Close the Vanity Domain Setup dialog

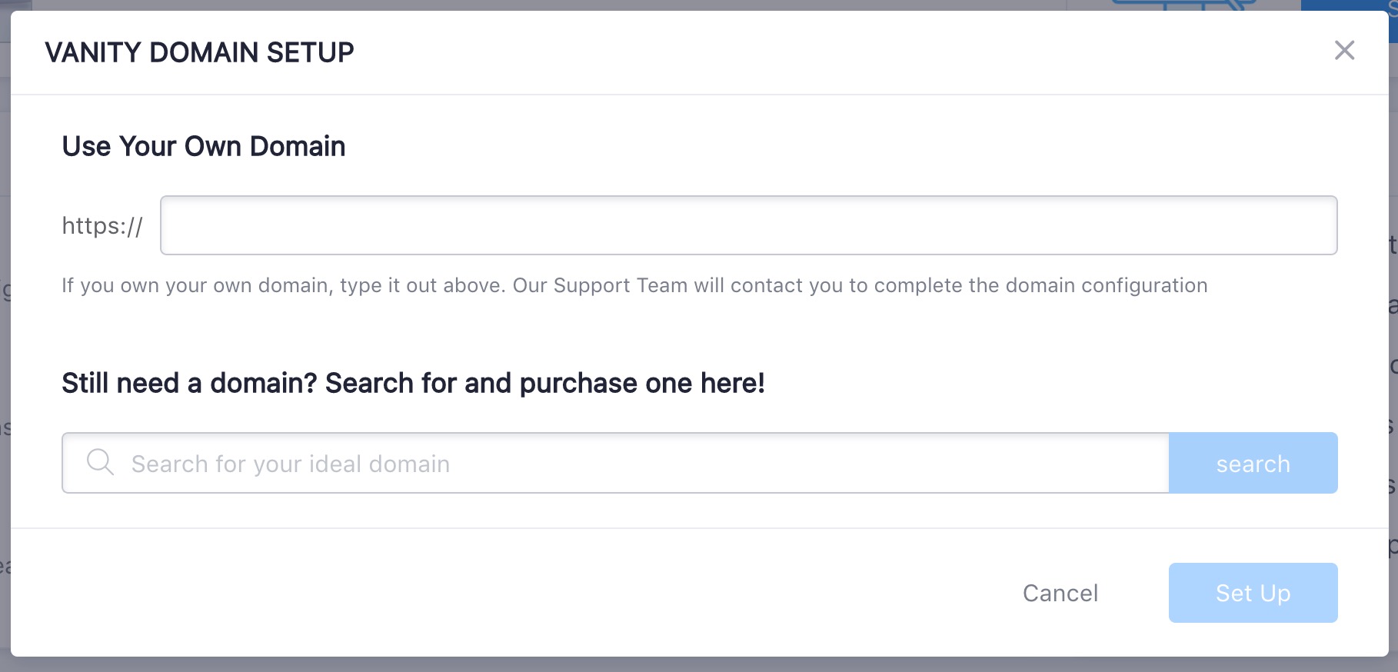[1344, 51]
